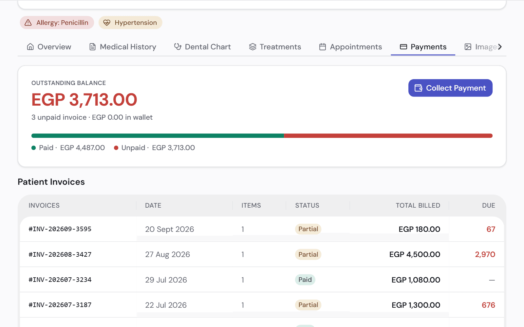Viewport: 524px width, 327px height.
Task: Click the Hypertension condition label text
Action: coord(136,23)
